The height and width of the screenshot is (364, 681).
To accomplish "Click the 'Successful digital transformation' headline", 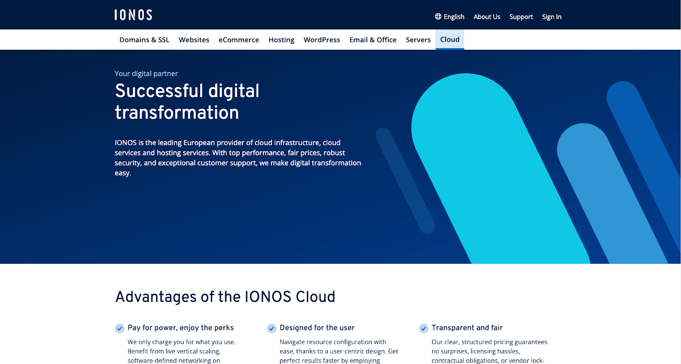I will pyautogui.click(x=187, y=102).
